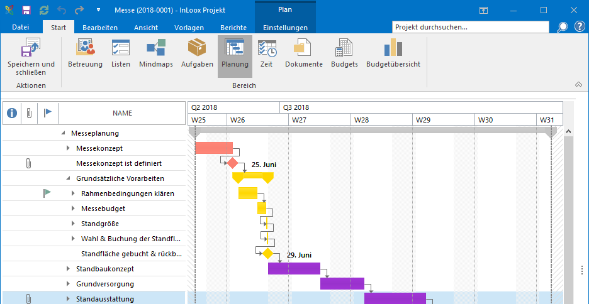Click paperclip on Messekonzept ist definiert row

(x=28, y=163)
